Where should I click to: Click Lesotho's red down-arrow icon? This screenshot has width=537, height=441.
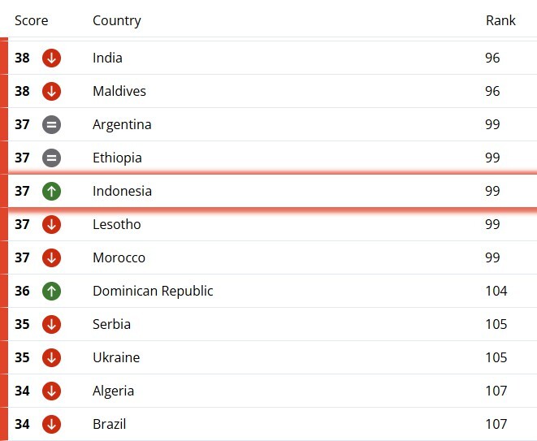[x=51, y=225]
